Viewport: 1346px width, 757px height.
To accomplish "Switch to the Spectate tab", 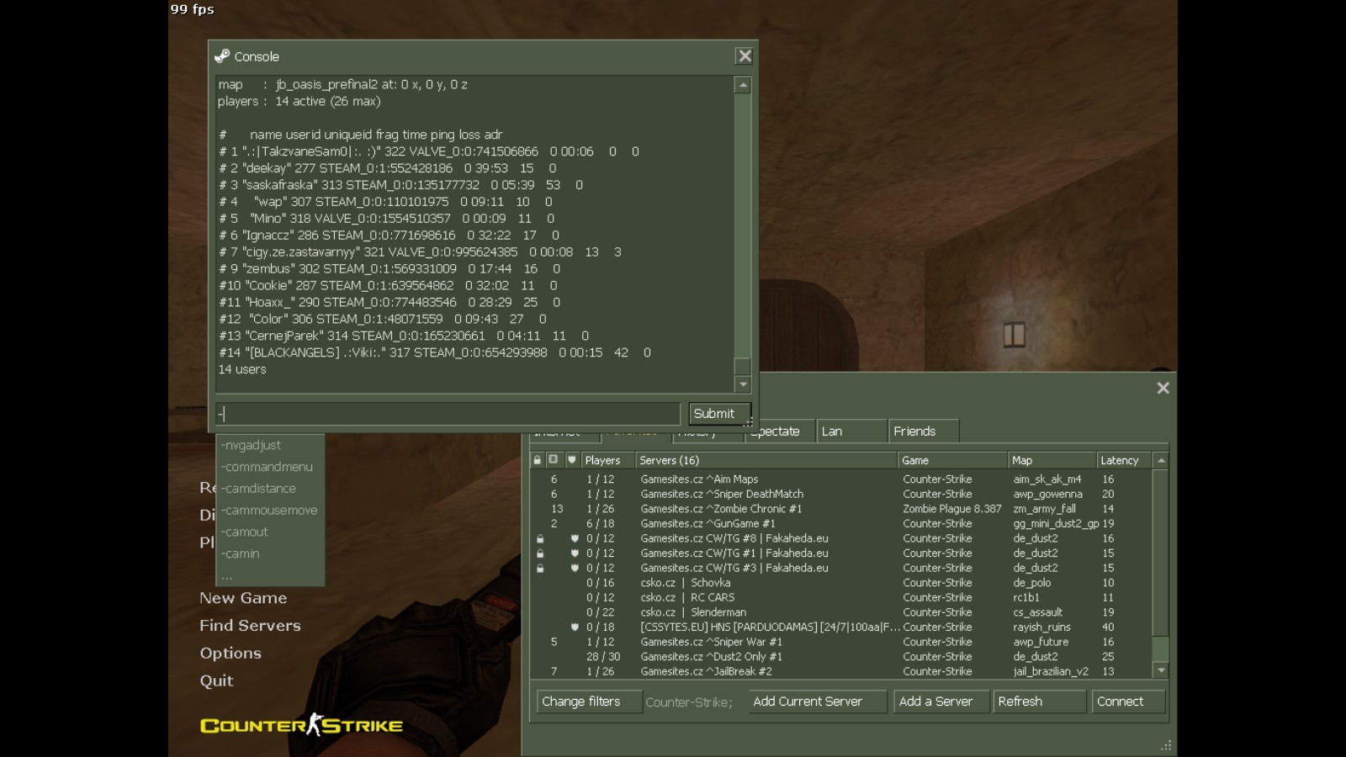I will [781, 431].
